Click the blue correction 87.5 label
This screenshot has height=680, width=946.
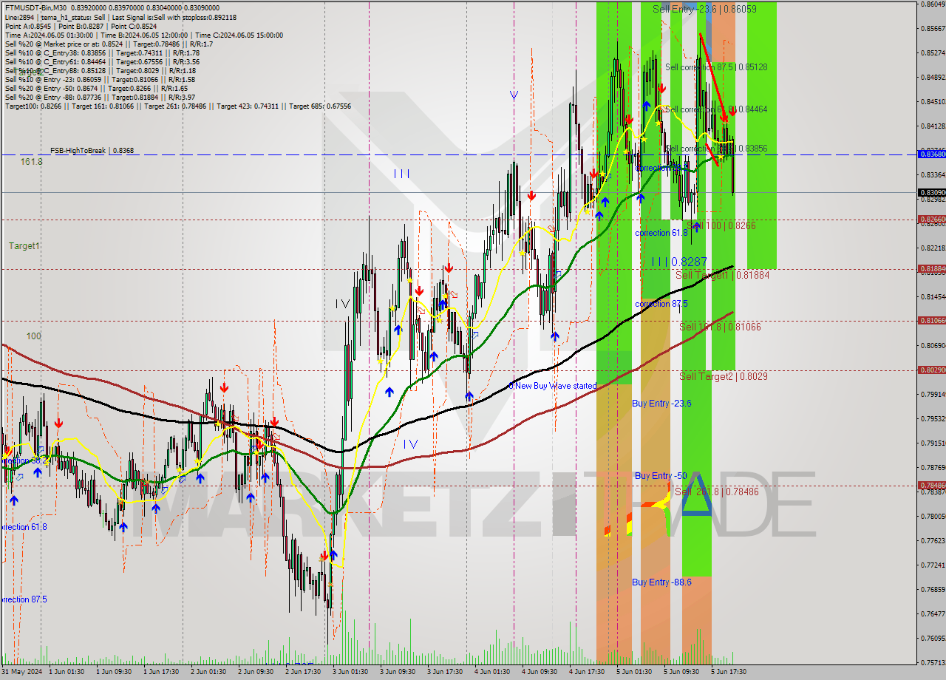coord(661,304)
